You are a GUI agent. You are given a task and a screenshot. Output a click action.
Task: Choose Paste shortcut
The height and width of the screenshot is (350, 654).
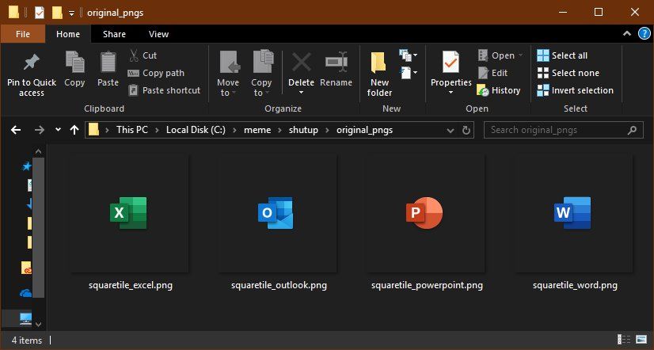[x=164, y=90]
